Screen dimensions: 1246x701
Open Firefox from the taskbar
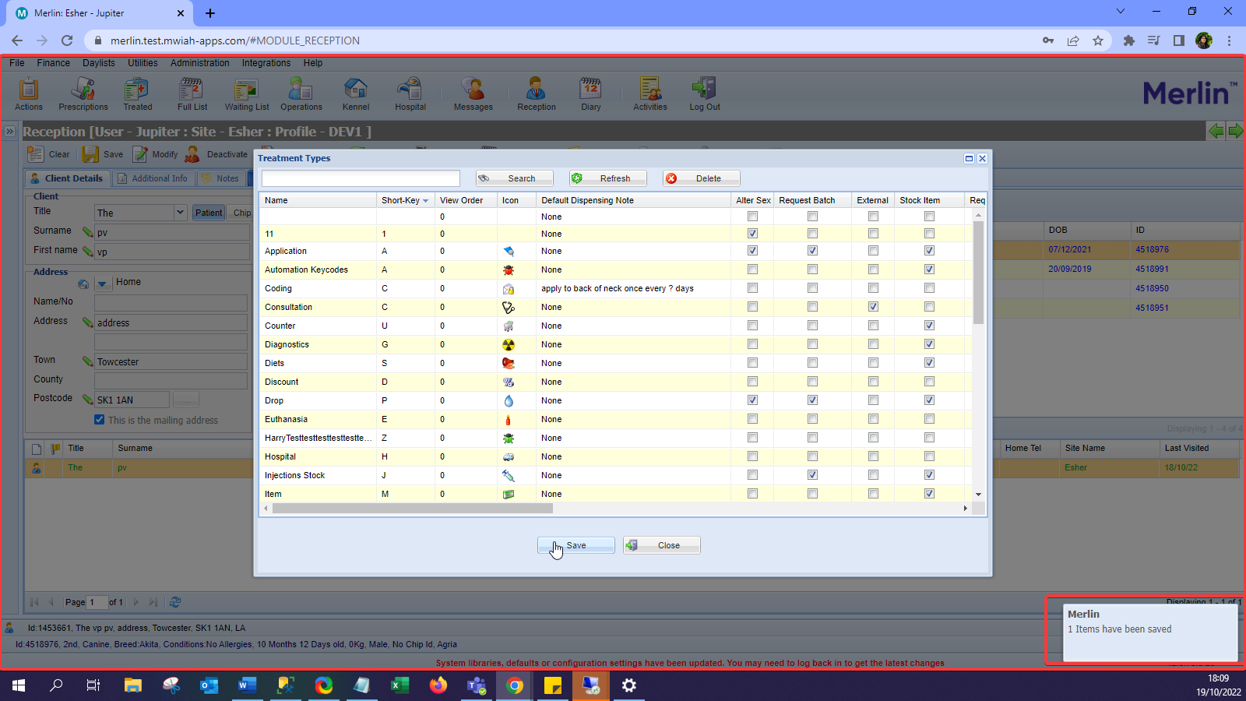pos(438,685)
